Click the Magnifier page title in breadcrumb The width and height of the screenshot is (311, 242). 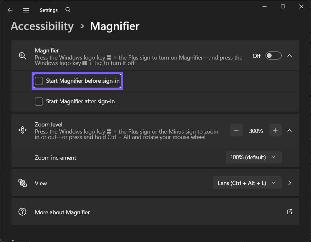115,26
